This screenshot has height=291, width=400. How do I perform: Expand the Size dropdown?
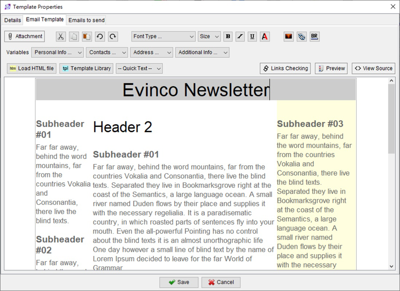click(x=209, y=36)
